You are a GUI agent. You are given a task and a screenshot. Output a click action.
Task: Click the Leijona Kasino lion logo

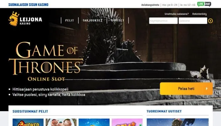coord(25,19)
